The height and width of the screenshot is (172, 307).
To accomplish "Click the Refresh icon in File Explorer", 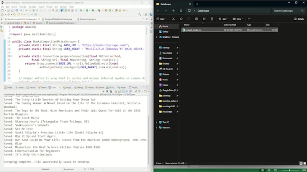I will click(x=181, y=11).
